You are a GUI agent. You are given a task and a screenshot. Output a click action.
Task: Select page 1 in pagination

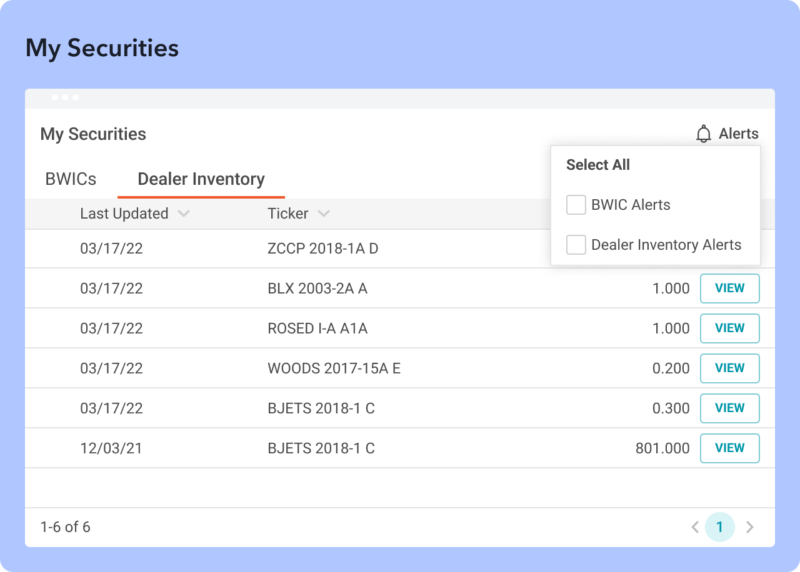[x=719, y=527]
